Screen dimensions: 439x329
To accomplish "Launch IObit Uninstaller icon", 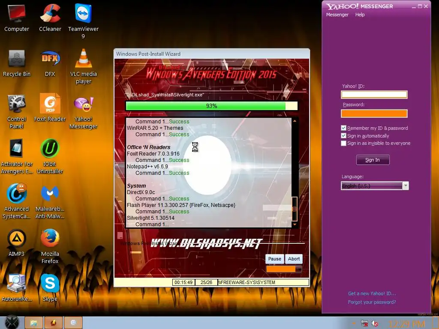I will pyautogui.click(x=50, y=156).
